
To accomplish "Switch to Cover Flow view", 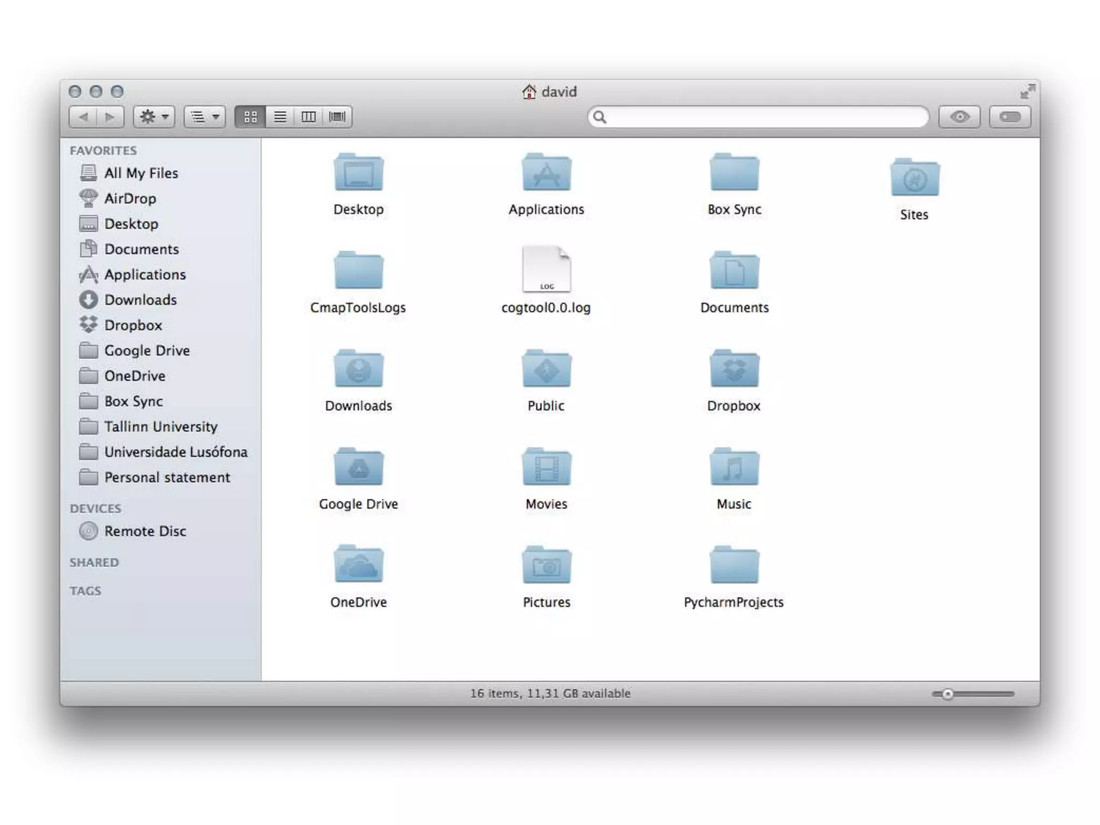I will point(337,117).
